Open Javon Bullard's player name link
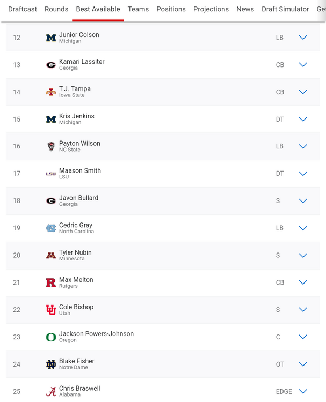The width and height of the screenshot is (326, 402). pyautogui.click(x=78, y=198)
